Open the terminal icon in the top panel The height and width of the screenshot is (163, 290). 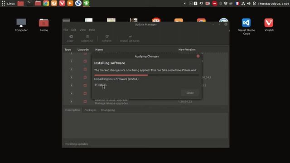(x=29, y=3)
